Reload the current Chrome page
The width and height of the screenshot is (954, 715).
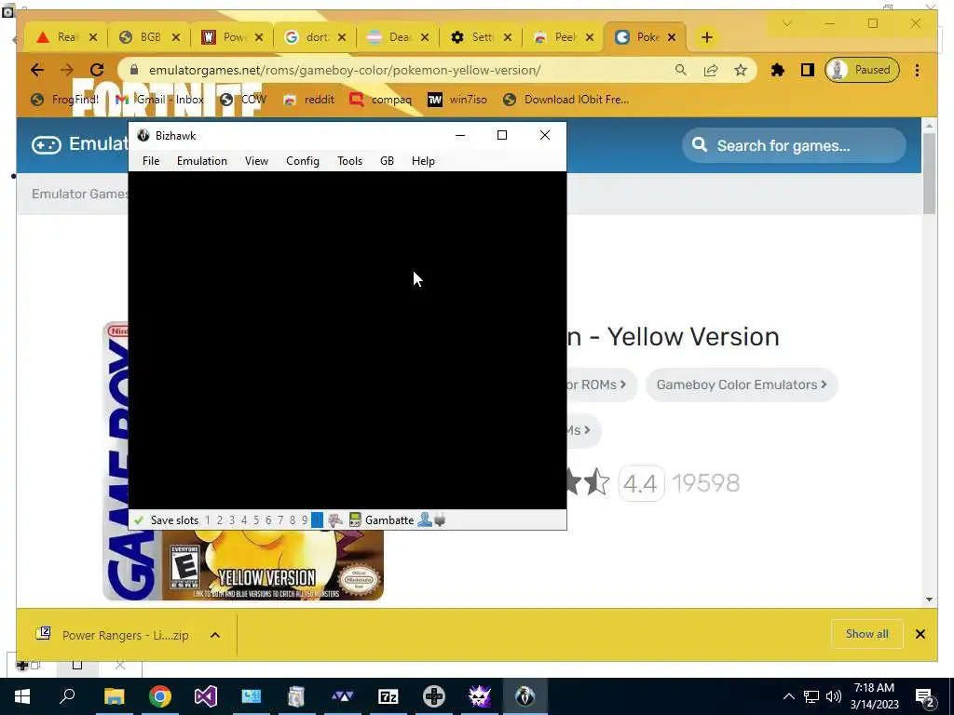click(x=97, y=70)
